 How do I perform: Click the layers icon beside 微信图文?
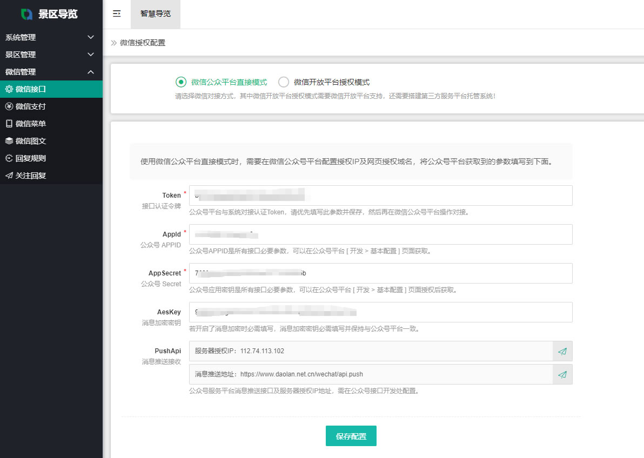[x=9, y=141]
